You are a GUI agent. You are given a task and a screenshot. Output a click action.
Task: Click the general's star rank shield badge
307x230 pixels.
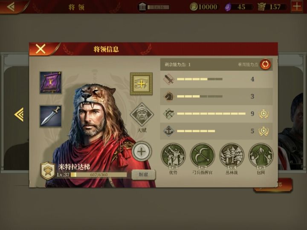(48, 171)
